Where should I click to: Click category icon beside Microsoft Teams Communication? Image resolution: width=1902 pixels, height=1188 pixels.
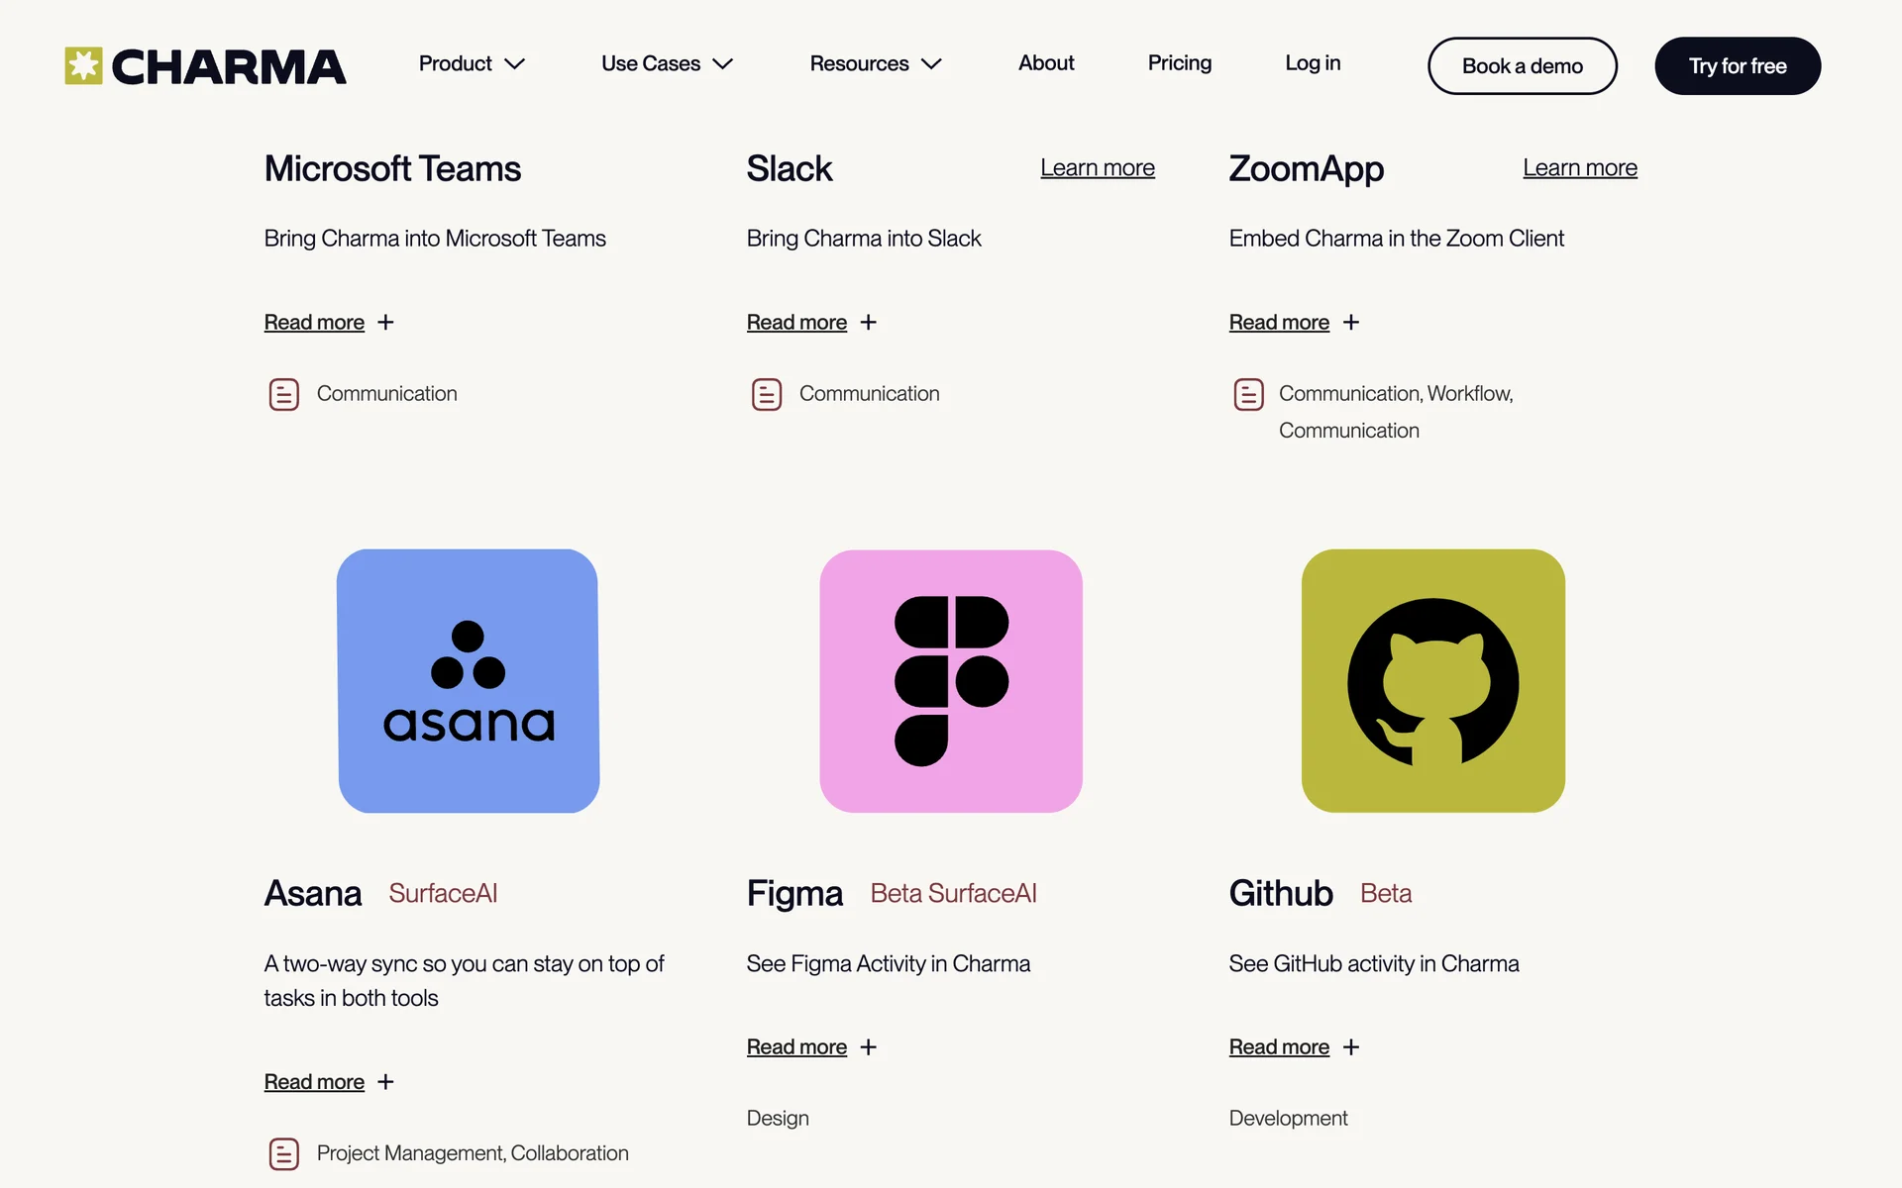(284, 394)
